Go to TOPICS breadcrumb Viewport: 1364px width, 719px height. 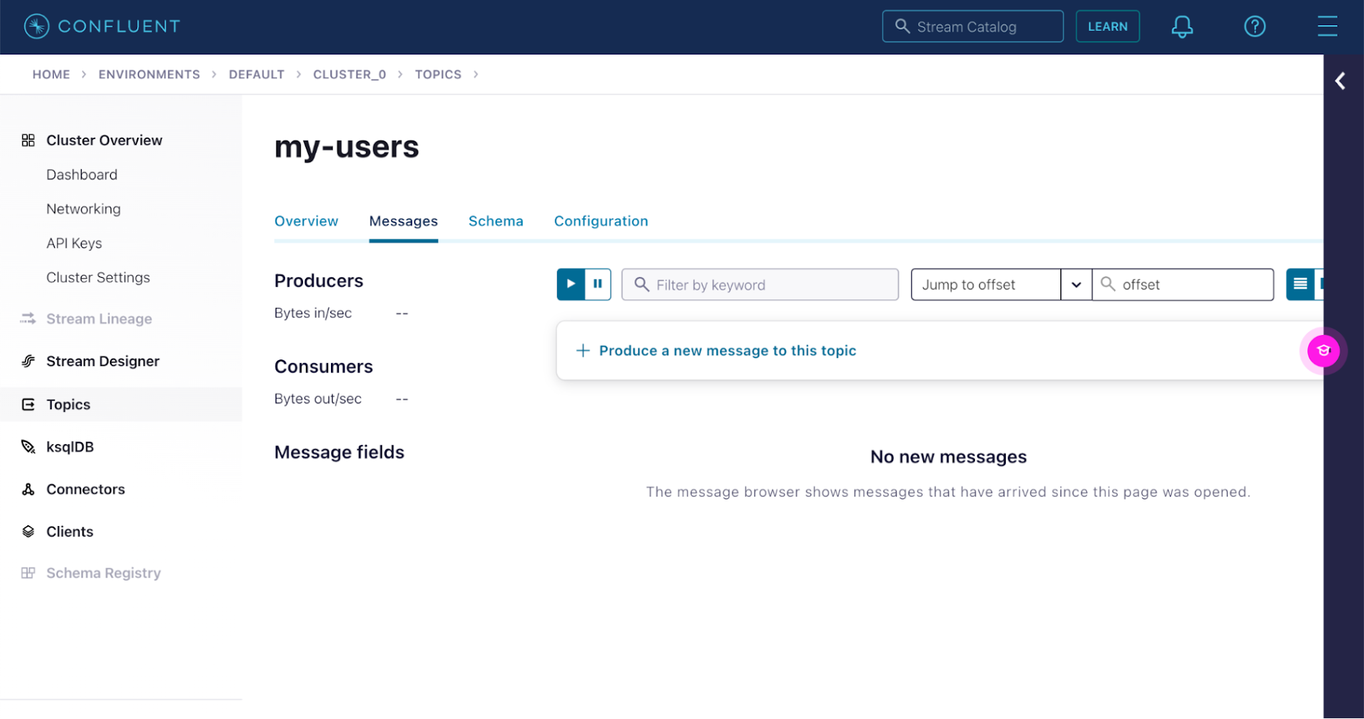coord(438,75)
